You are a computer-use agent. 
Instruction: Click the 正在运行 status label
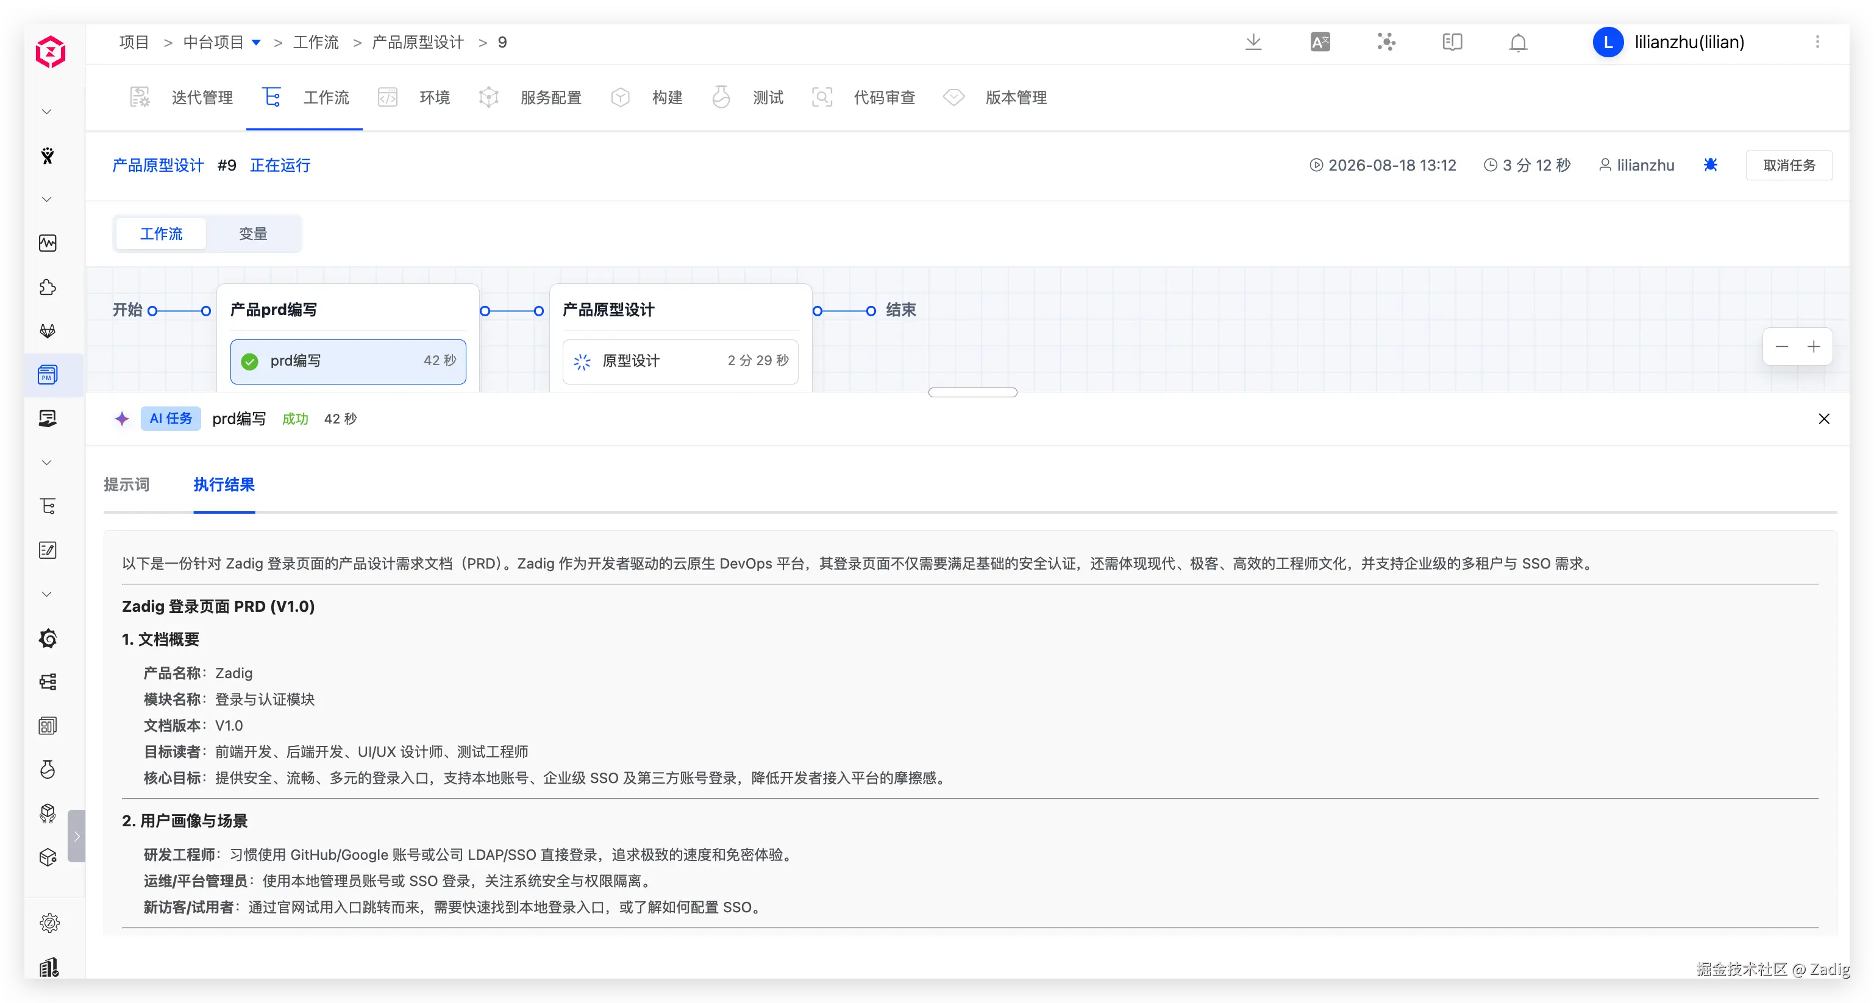280,165
